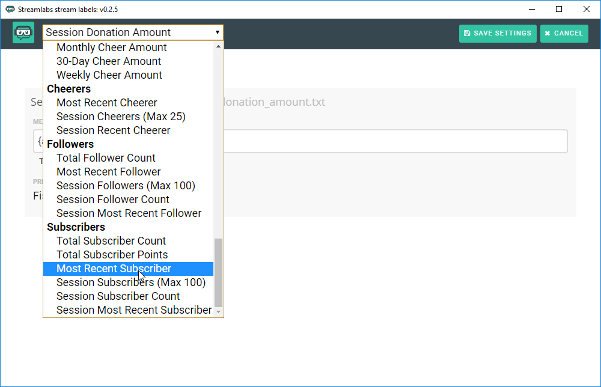Click the Cancel button
601x387 pixels.
click(564, 33)
